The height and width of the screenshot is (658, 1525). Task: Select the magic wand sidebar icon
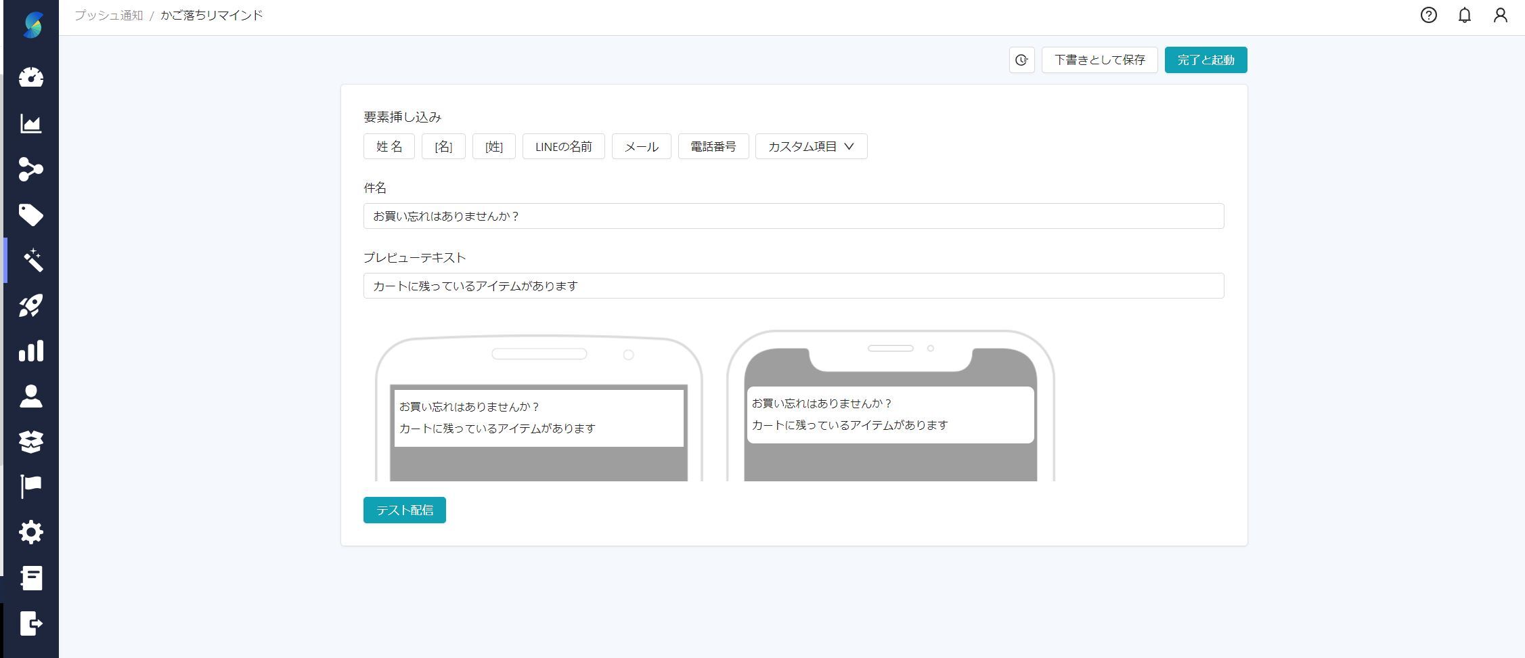31,261
